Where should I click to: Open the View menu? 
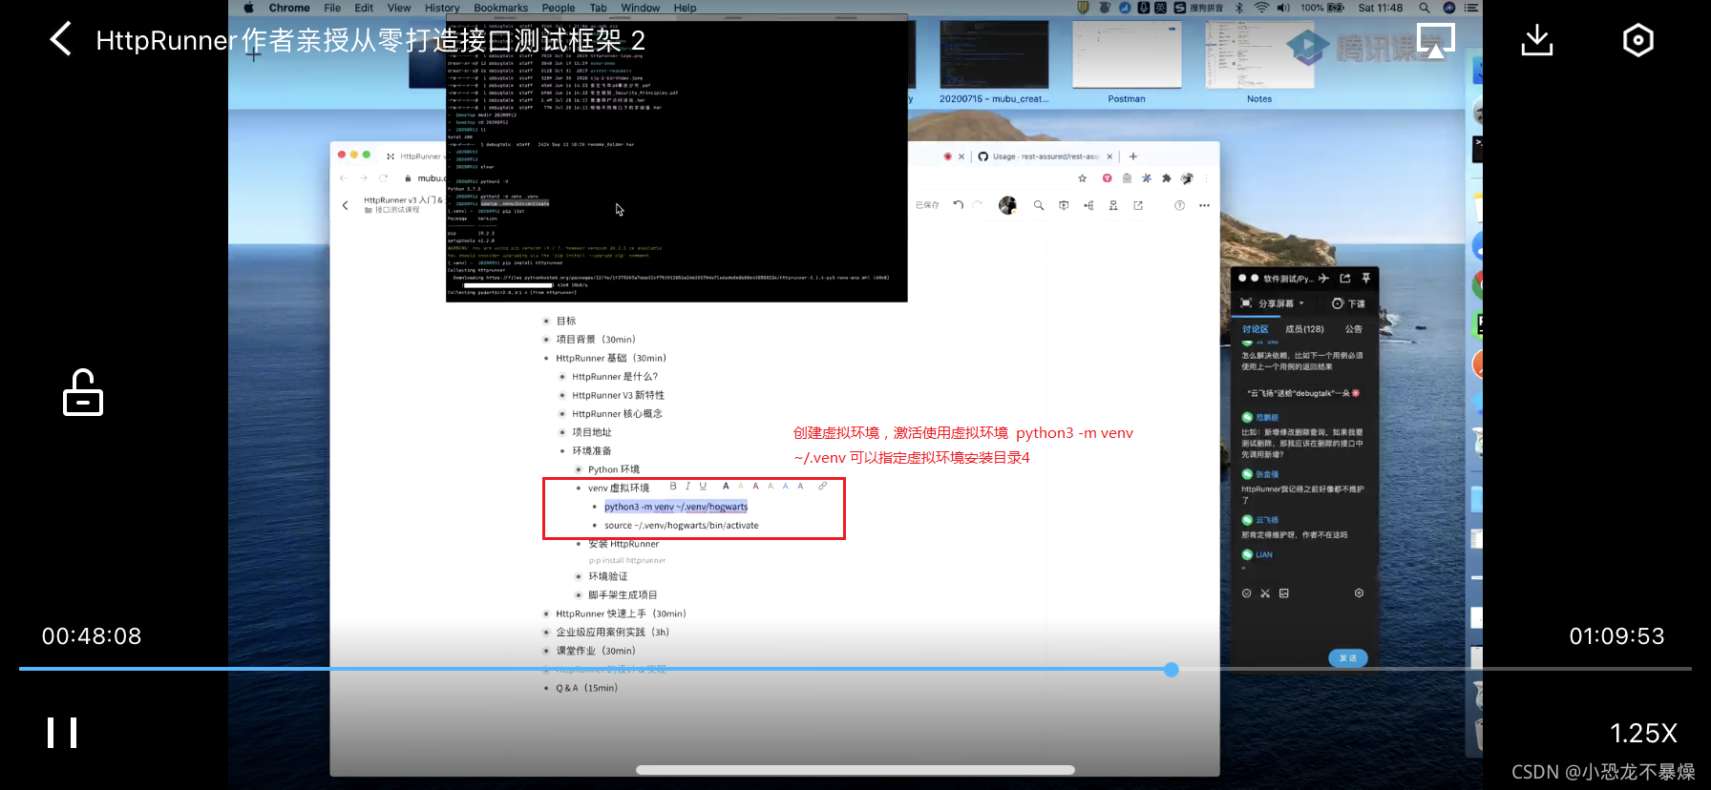(399, 8)
